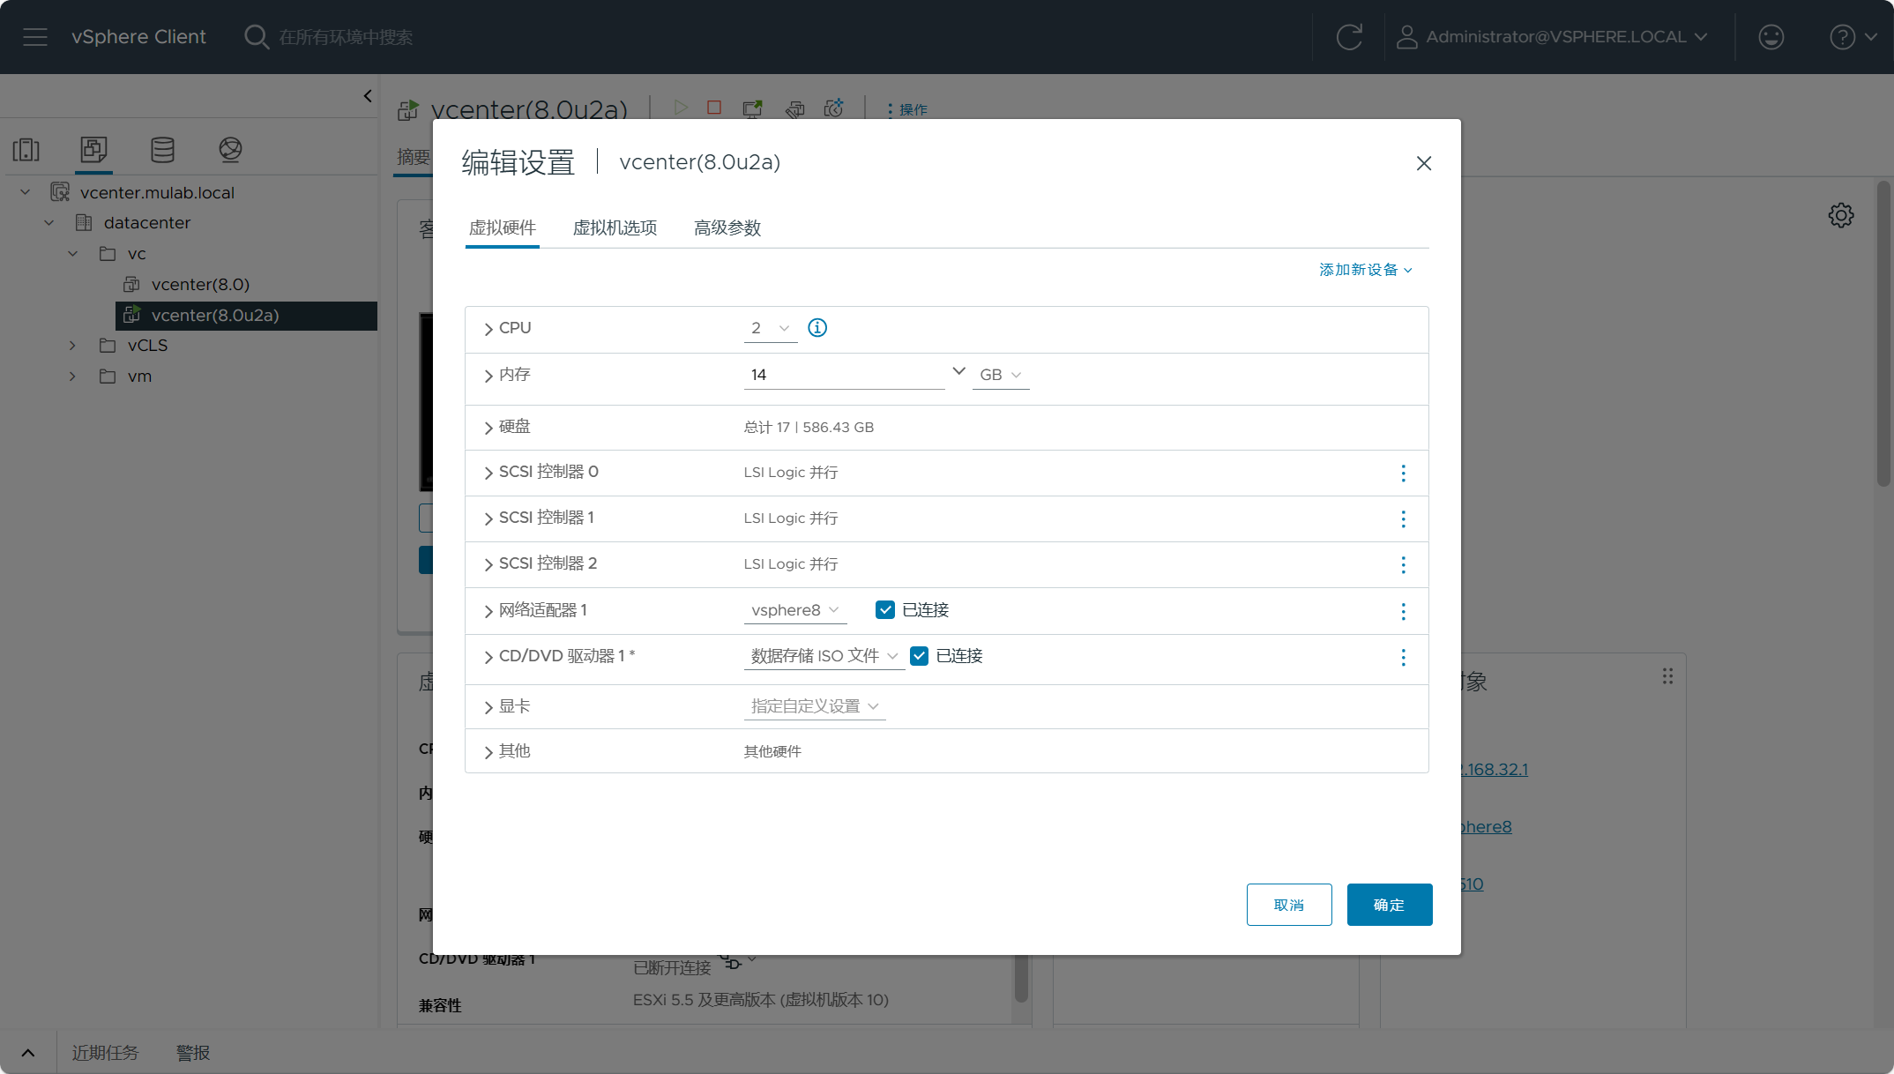
Task: Click the red power off stop icon
Action: [714, 108]
